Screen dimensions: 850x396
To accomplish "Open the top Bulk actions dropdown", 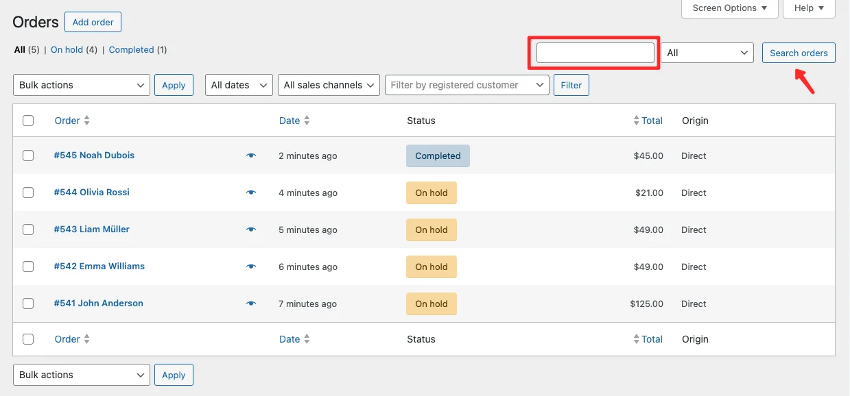I will (82, 85).
